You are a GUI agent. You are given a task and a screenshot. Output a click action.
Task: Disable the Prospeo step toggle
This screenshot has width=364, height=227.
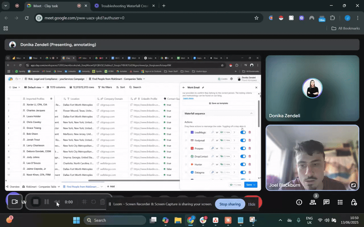click(243, 148)
